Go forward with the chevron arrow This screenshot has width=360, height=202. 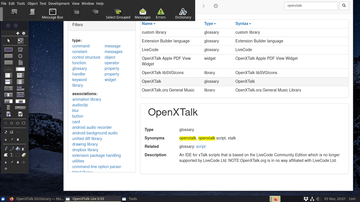(204, 6)
